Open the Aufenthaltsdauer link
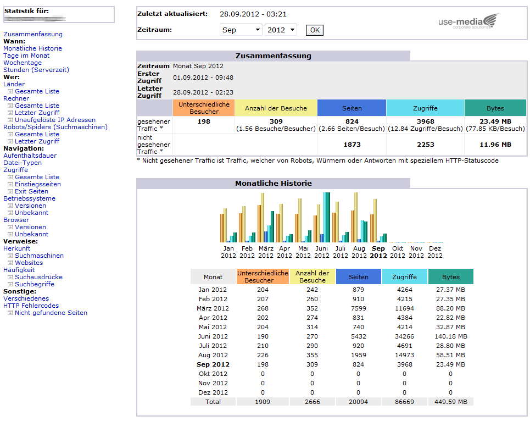The height and width of the screenshot is (421, 530). [x=30, y=156]
